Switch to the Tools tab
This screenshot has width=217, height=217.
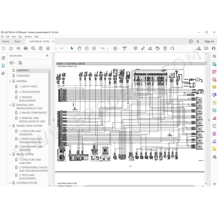pyautogui.click(x=17, y=41)
